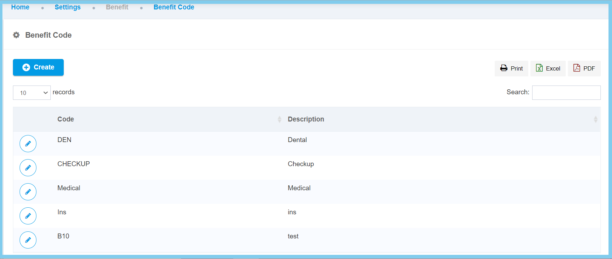Image resolution: width=612 pixels, height=259 pixels.
Task: Open the records per page dropdown
Action: pos(32,93)
